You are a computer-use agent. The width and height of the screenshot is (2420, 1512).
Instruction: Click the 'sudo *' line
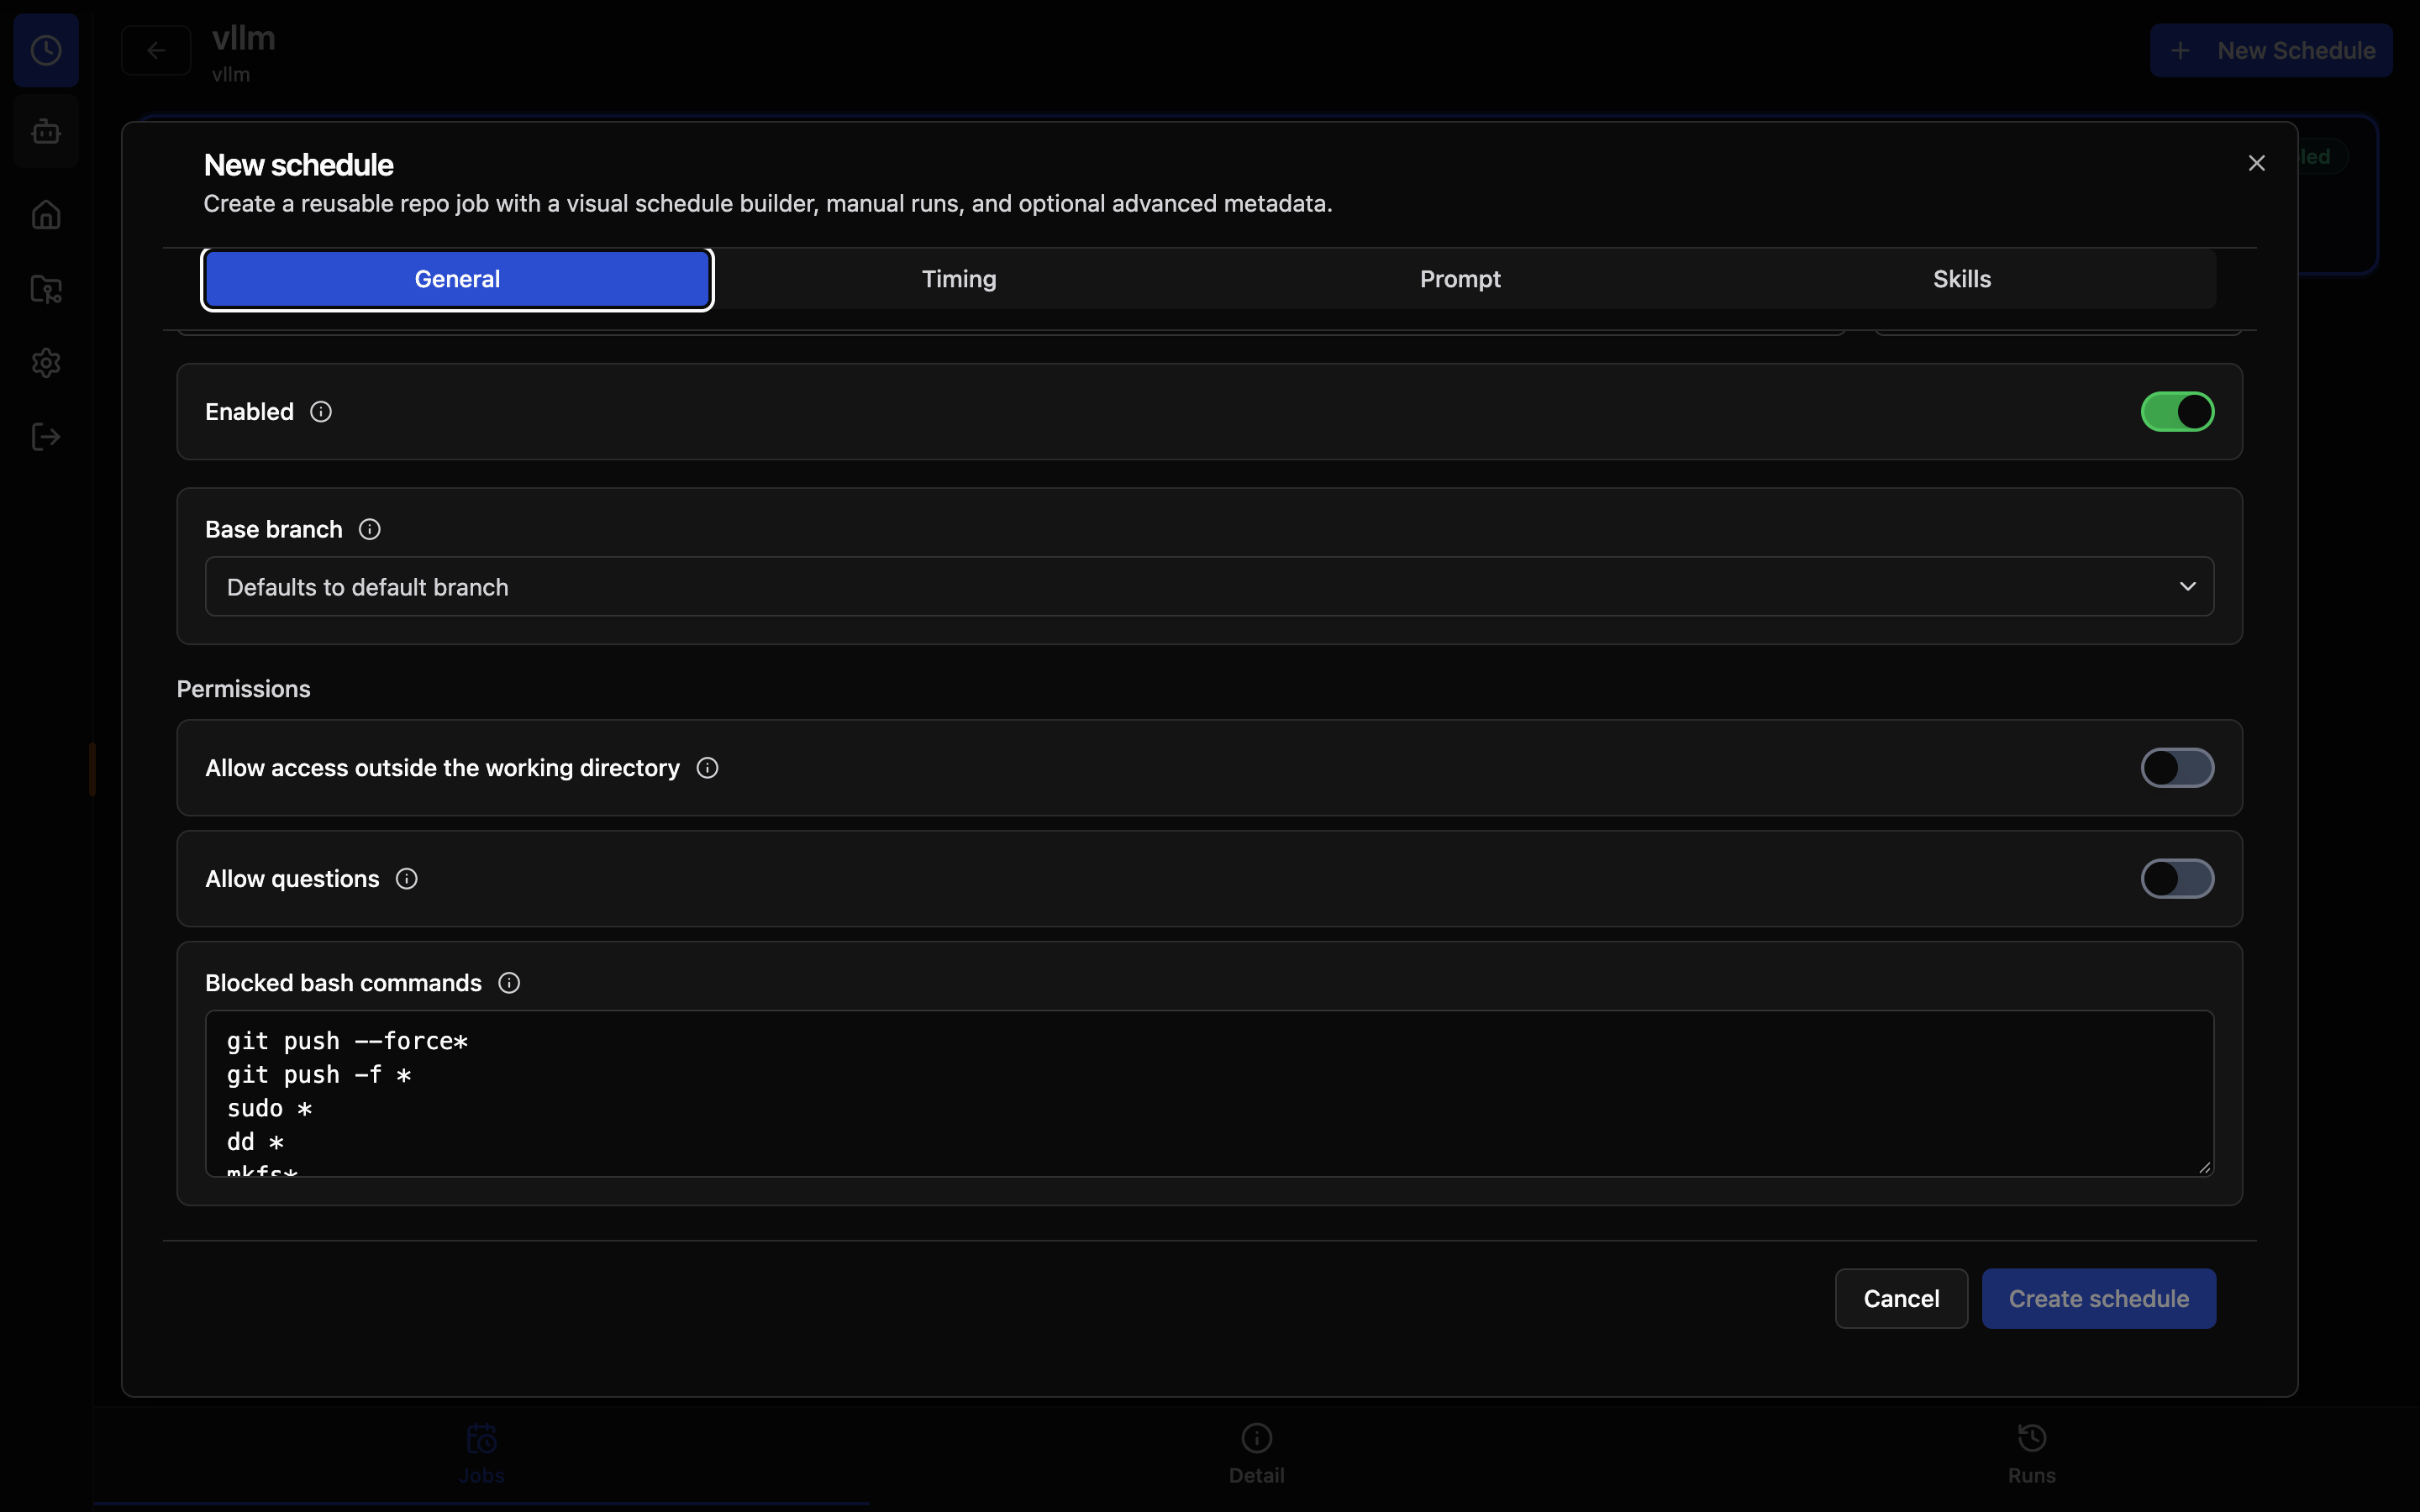(x=270, y=1108)
